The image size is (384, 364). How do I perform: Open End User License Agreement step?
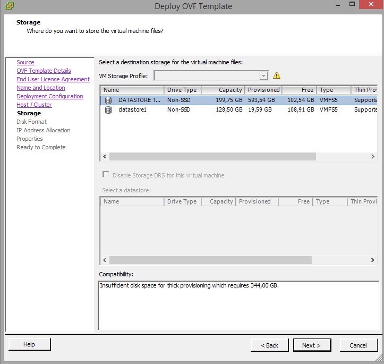pyautogui.click(x=53, y=79)
